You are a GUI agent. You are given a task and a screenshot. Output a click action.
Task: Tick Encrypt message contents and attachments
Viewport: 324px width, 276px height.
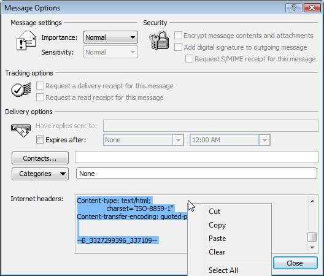tap(178, 36)
